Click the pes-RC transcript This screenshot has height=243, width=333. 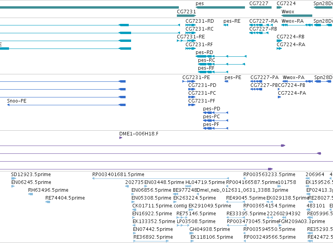click(221, 64)
